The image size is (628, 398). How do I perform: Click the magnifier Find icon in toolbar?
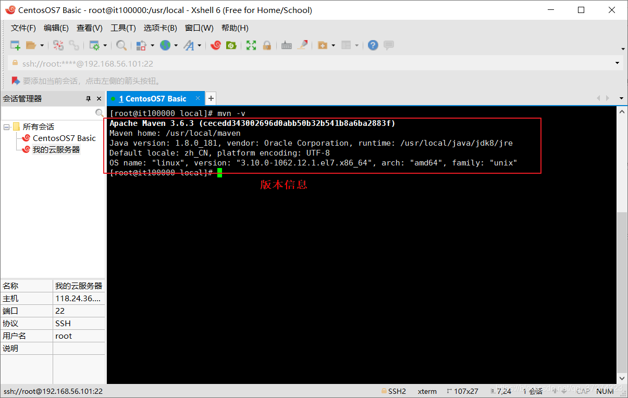pos(121,46)
